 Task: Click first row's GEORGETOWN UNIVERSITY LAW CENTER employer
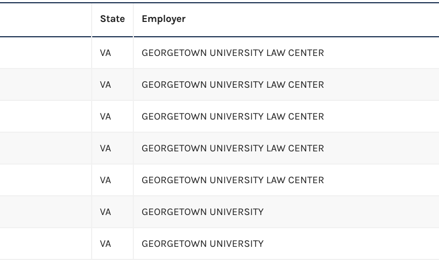click(233, 53)
